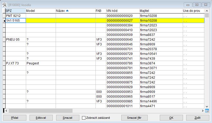Select the PNEU 05 cell

point(16,40)
